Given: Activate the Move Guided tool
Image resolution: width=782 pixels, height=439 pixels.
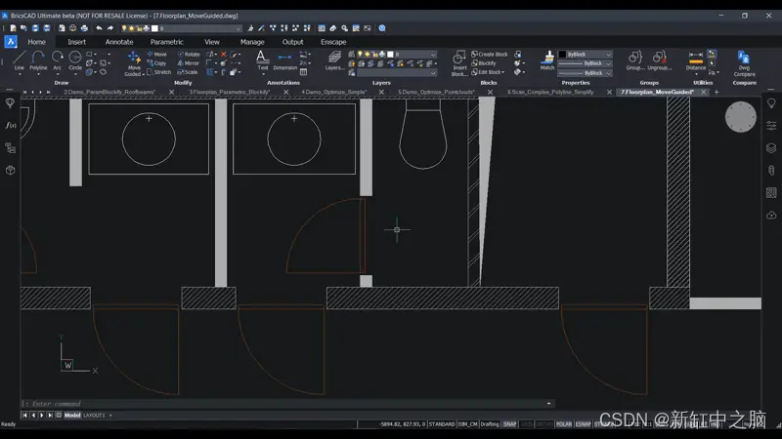Looking at the screenshot, I should 134,62.
